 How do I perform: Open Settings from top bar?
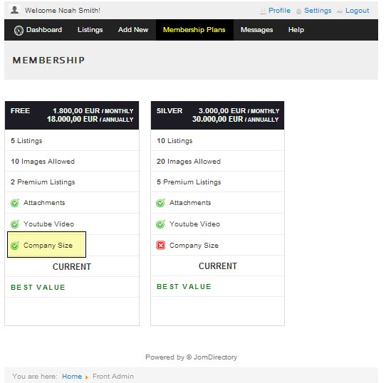click(x=318, y=11)
